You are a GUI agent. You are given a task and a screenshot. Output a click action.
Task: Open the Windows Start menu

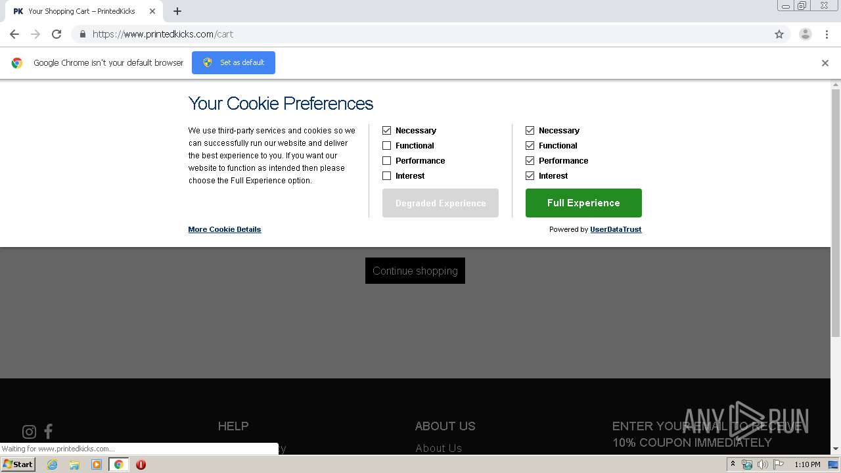point(18,464)
